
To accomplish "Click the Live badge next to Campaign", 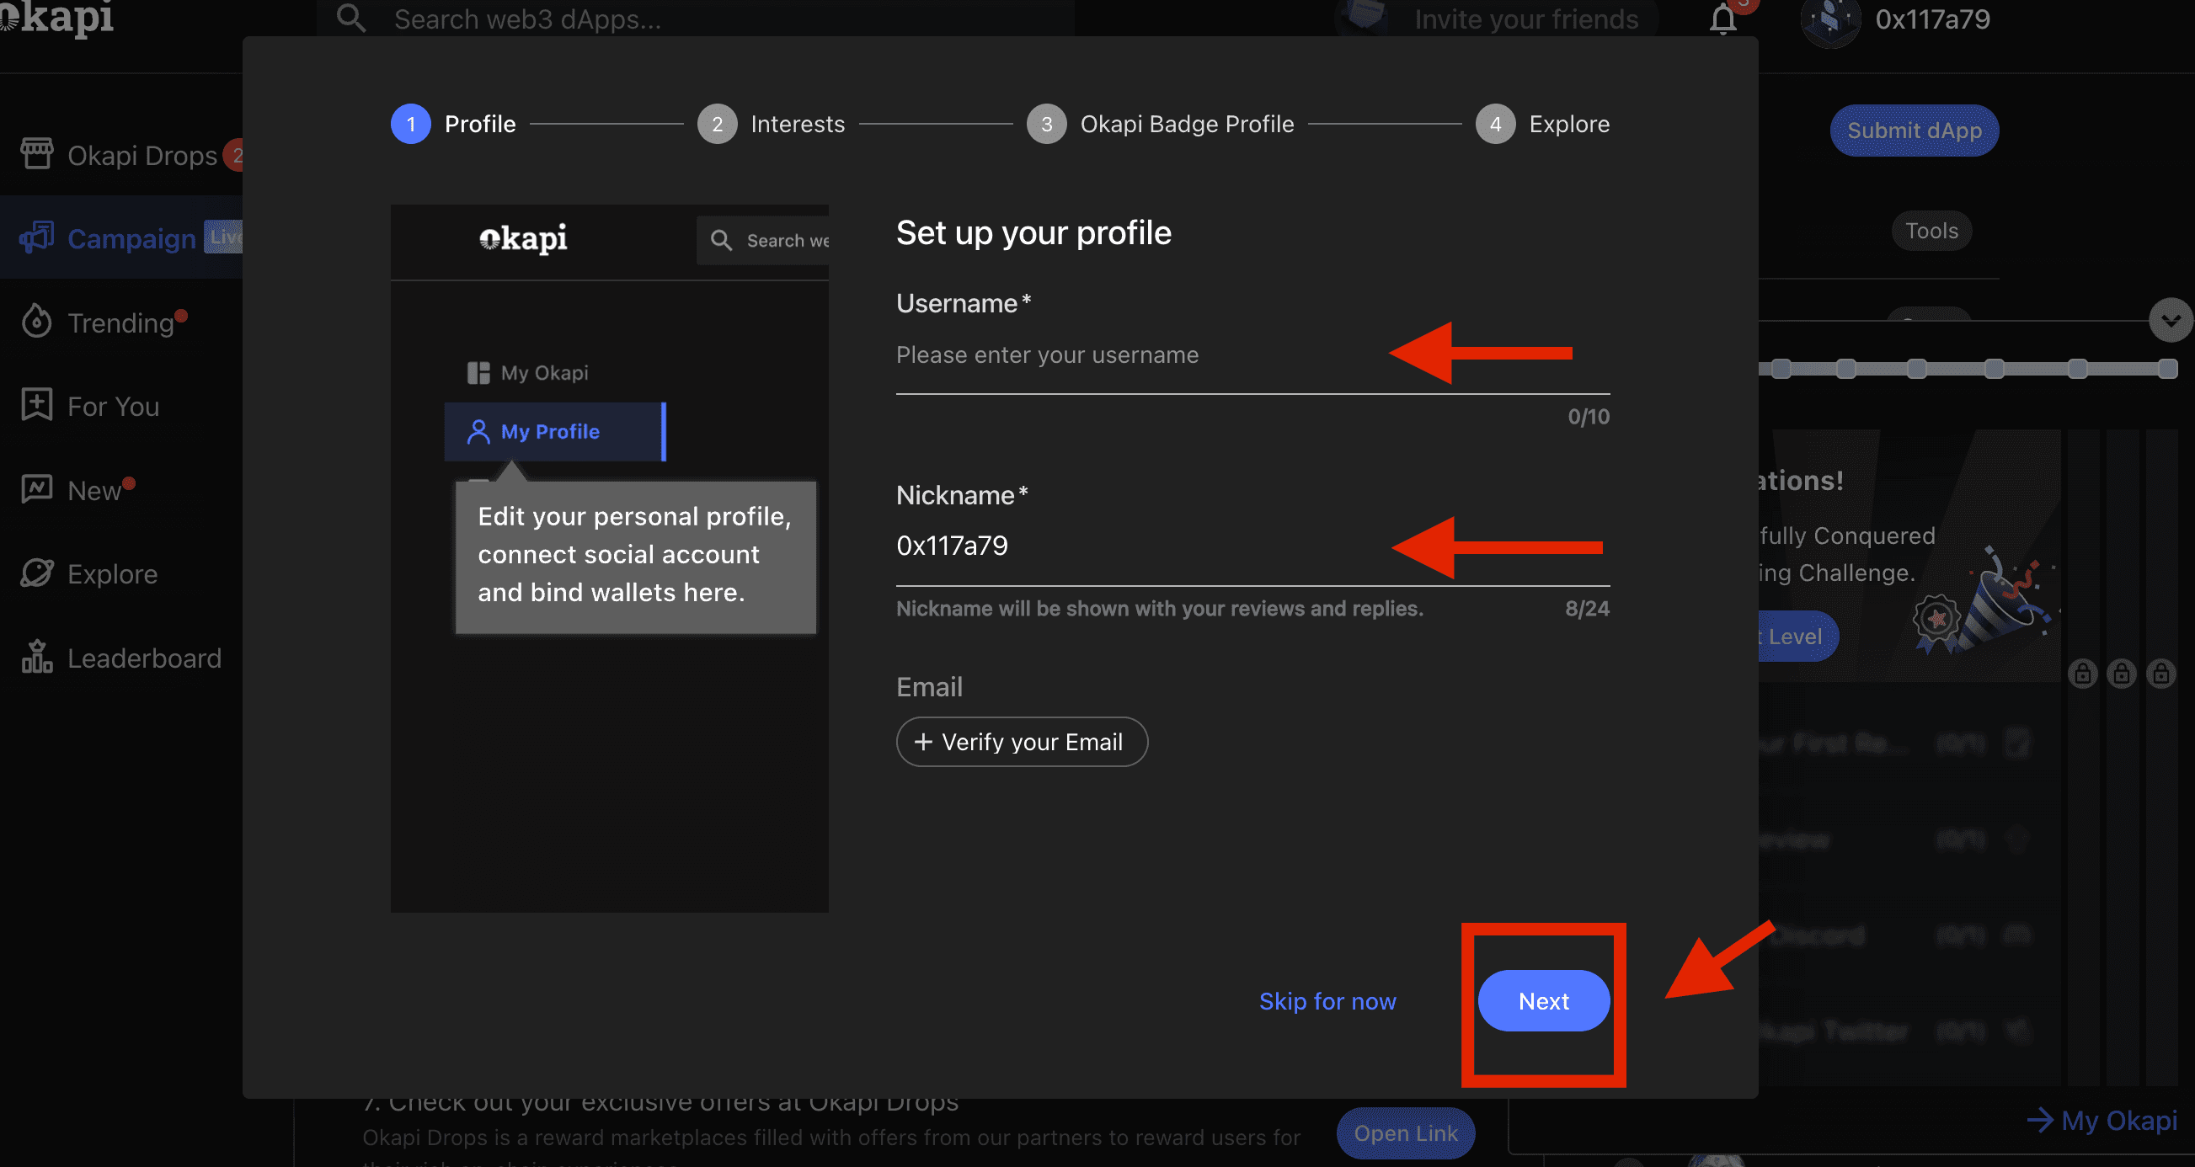I will (225, 237).
